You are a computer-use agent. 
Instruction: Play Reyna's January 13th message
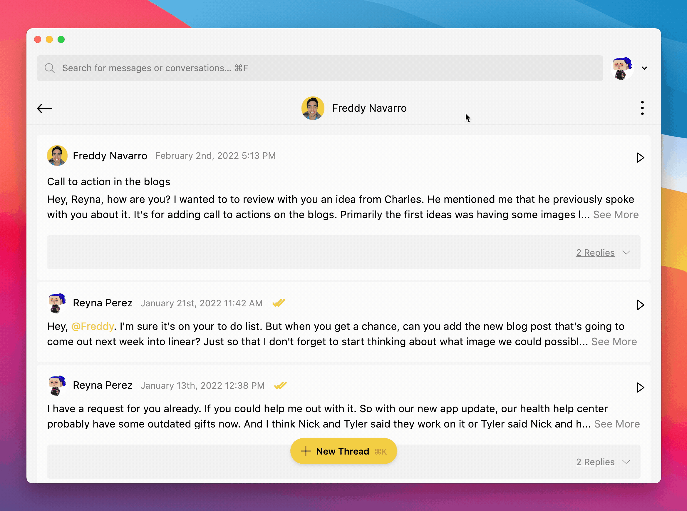click(640, 387)
